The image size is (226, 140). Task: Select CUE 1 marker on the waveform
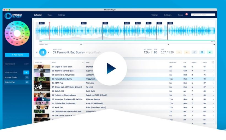click(42, 23)
